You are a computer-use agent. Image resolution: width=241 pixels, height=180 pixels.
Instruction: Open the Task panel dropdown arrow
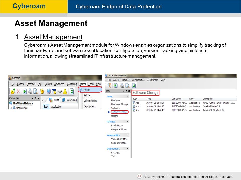tap(123, 91)
